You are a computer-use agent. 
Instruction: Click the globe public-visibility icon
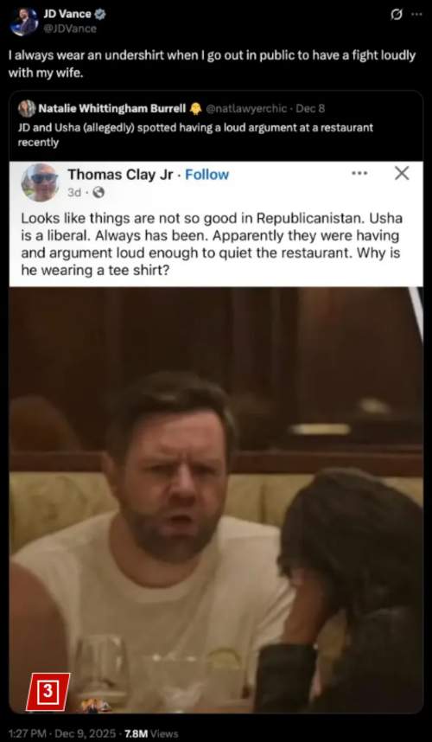coord(98,193)
